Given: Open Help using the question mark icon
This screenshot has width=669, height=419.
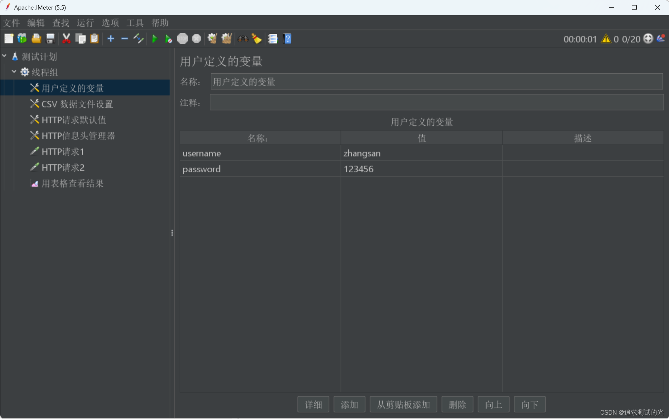Looking at the screenshot, I should pyautogui.click(x=287, y=39).
